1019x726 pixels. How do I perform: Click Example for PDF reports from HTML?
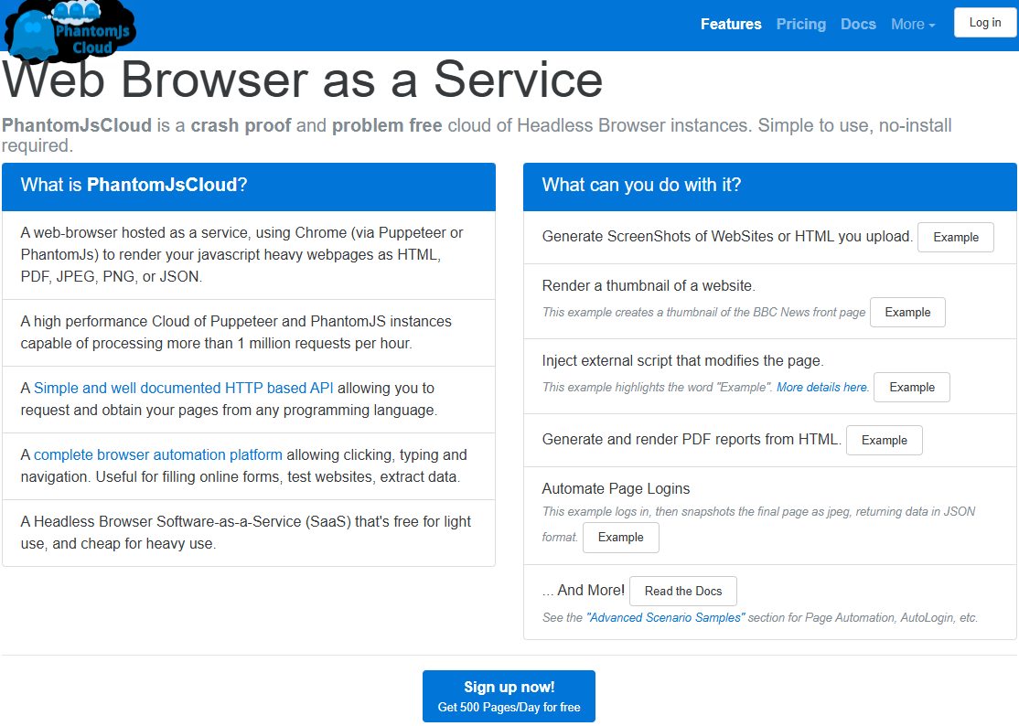click(884, 441)
